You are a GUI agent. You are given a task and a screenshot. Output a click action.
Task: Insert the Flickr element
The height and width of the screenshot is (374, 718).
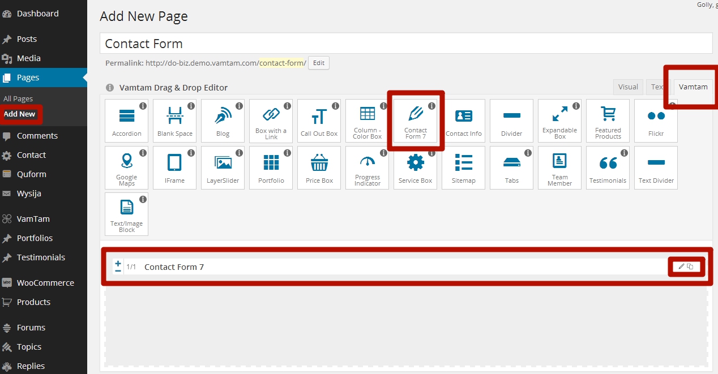[x=656, y=121]
